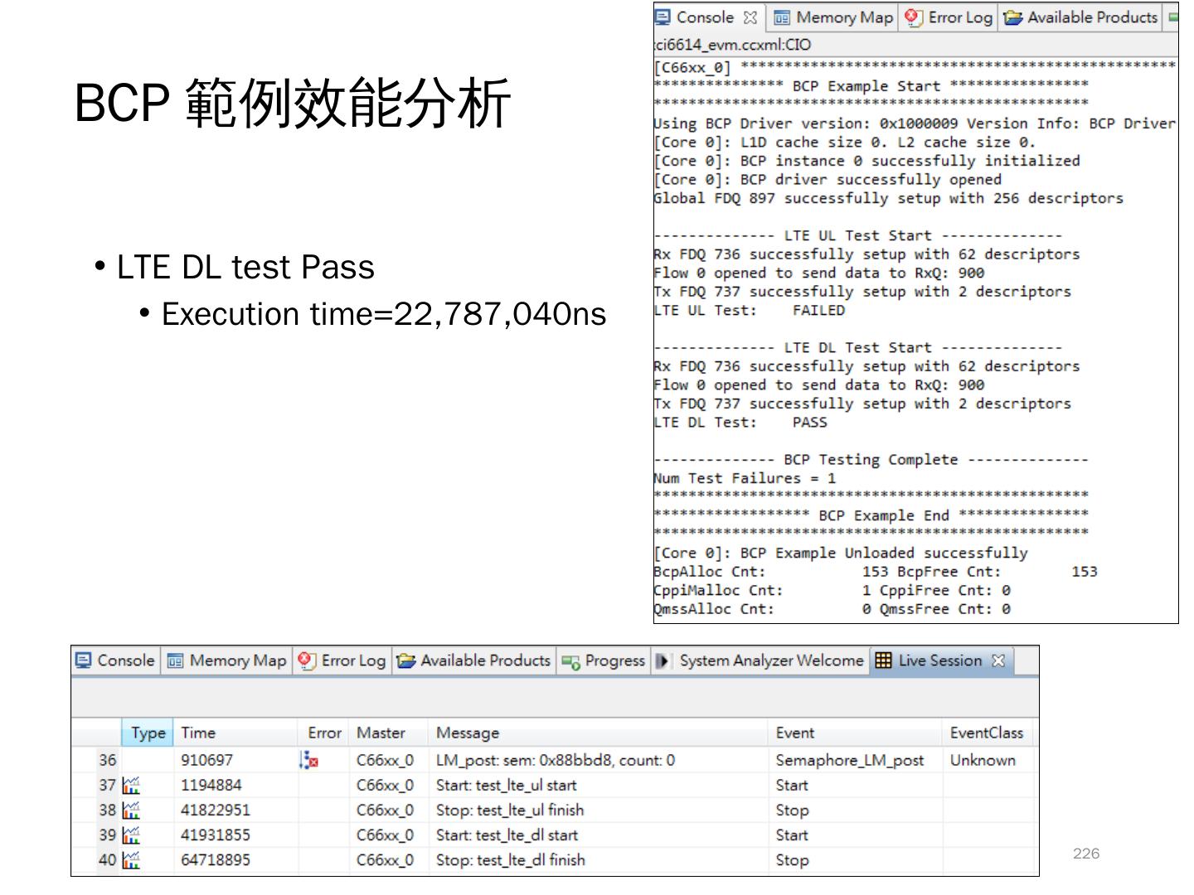
Task: Click the Live Session grid icon
Action: [884, 660]
